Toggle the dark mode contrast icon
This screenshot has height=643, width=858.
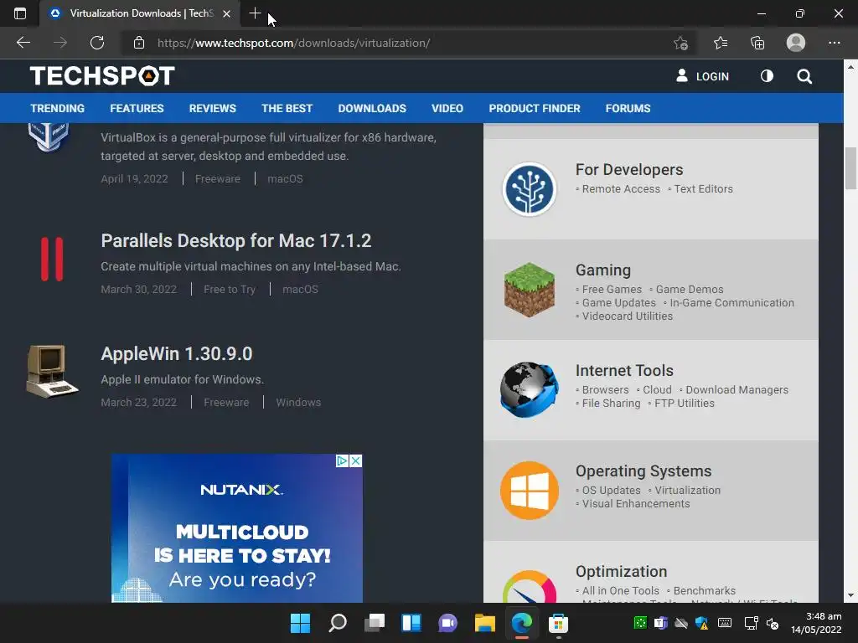point(767,76)
